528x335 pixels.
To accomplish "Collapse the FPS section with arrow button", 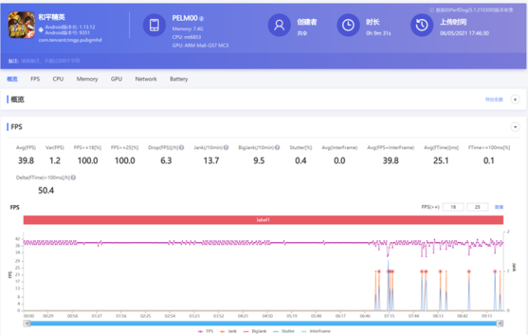I will tap(515, 127).
